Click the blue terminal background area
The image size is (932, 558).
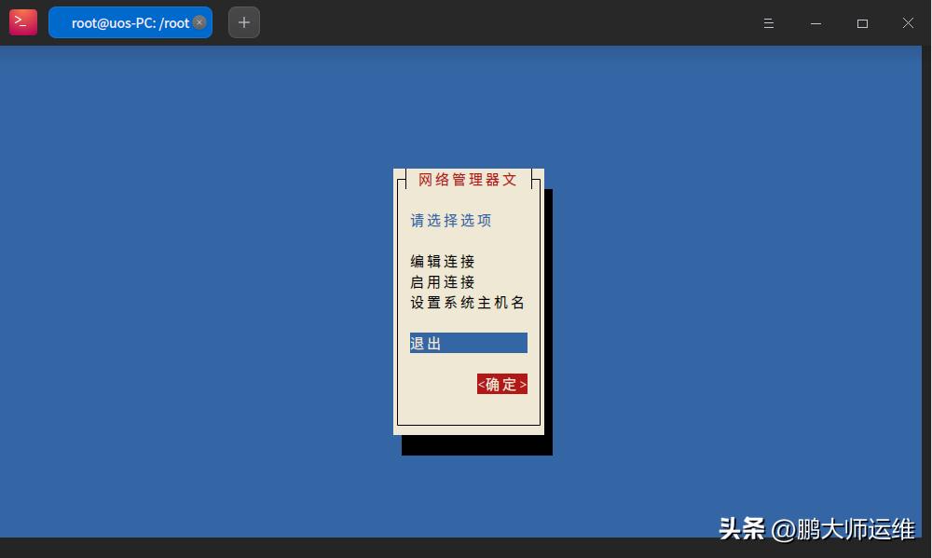tap(186, 279)
